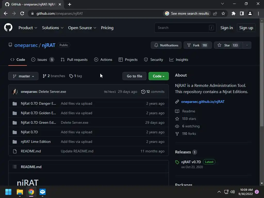Image resolution: width=264 pixels, height=198 pixels.
Task: Open the Security tab
Action: pos(153,60)
